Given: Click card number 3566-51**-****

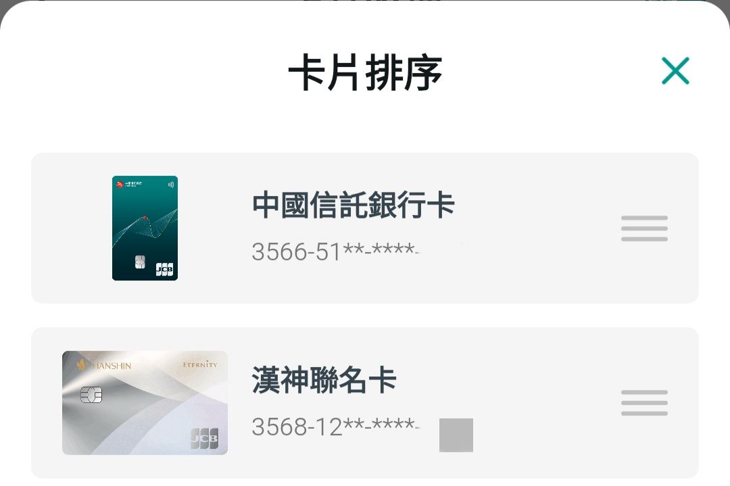Looking at the screenshot, I should pyautogui.click(x=335, y=251).
